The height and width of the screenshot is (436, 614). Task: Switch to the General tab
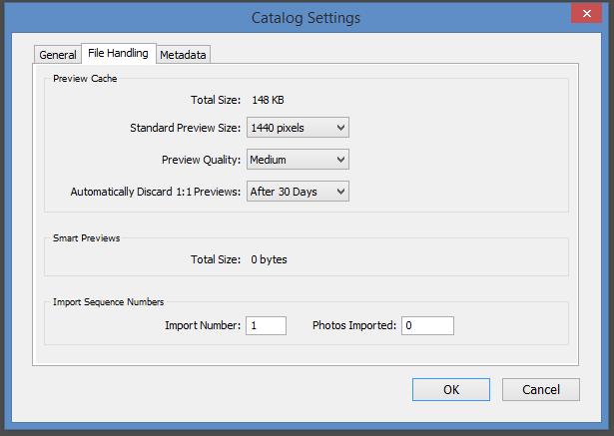(x=58, y=55)
